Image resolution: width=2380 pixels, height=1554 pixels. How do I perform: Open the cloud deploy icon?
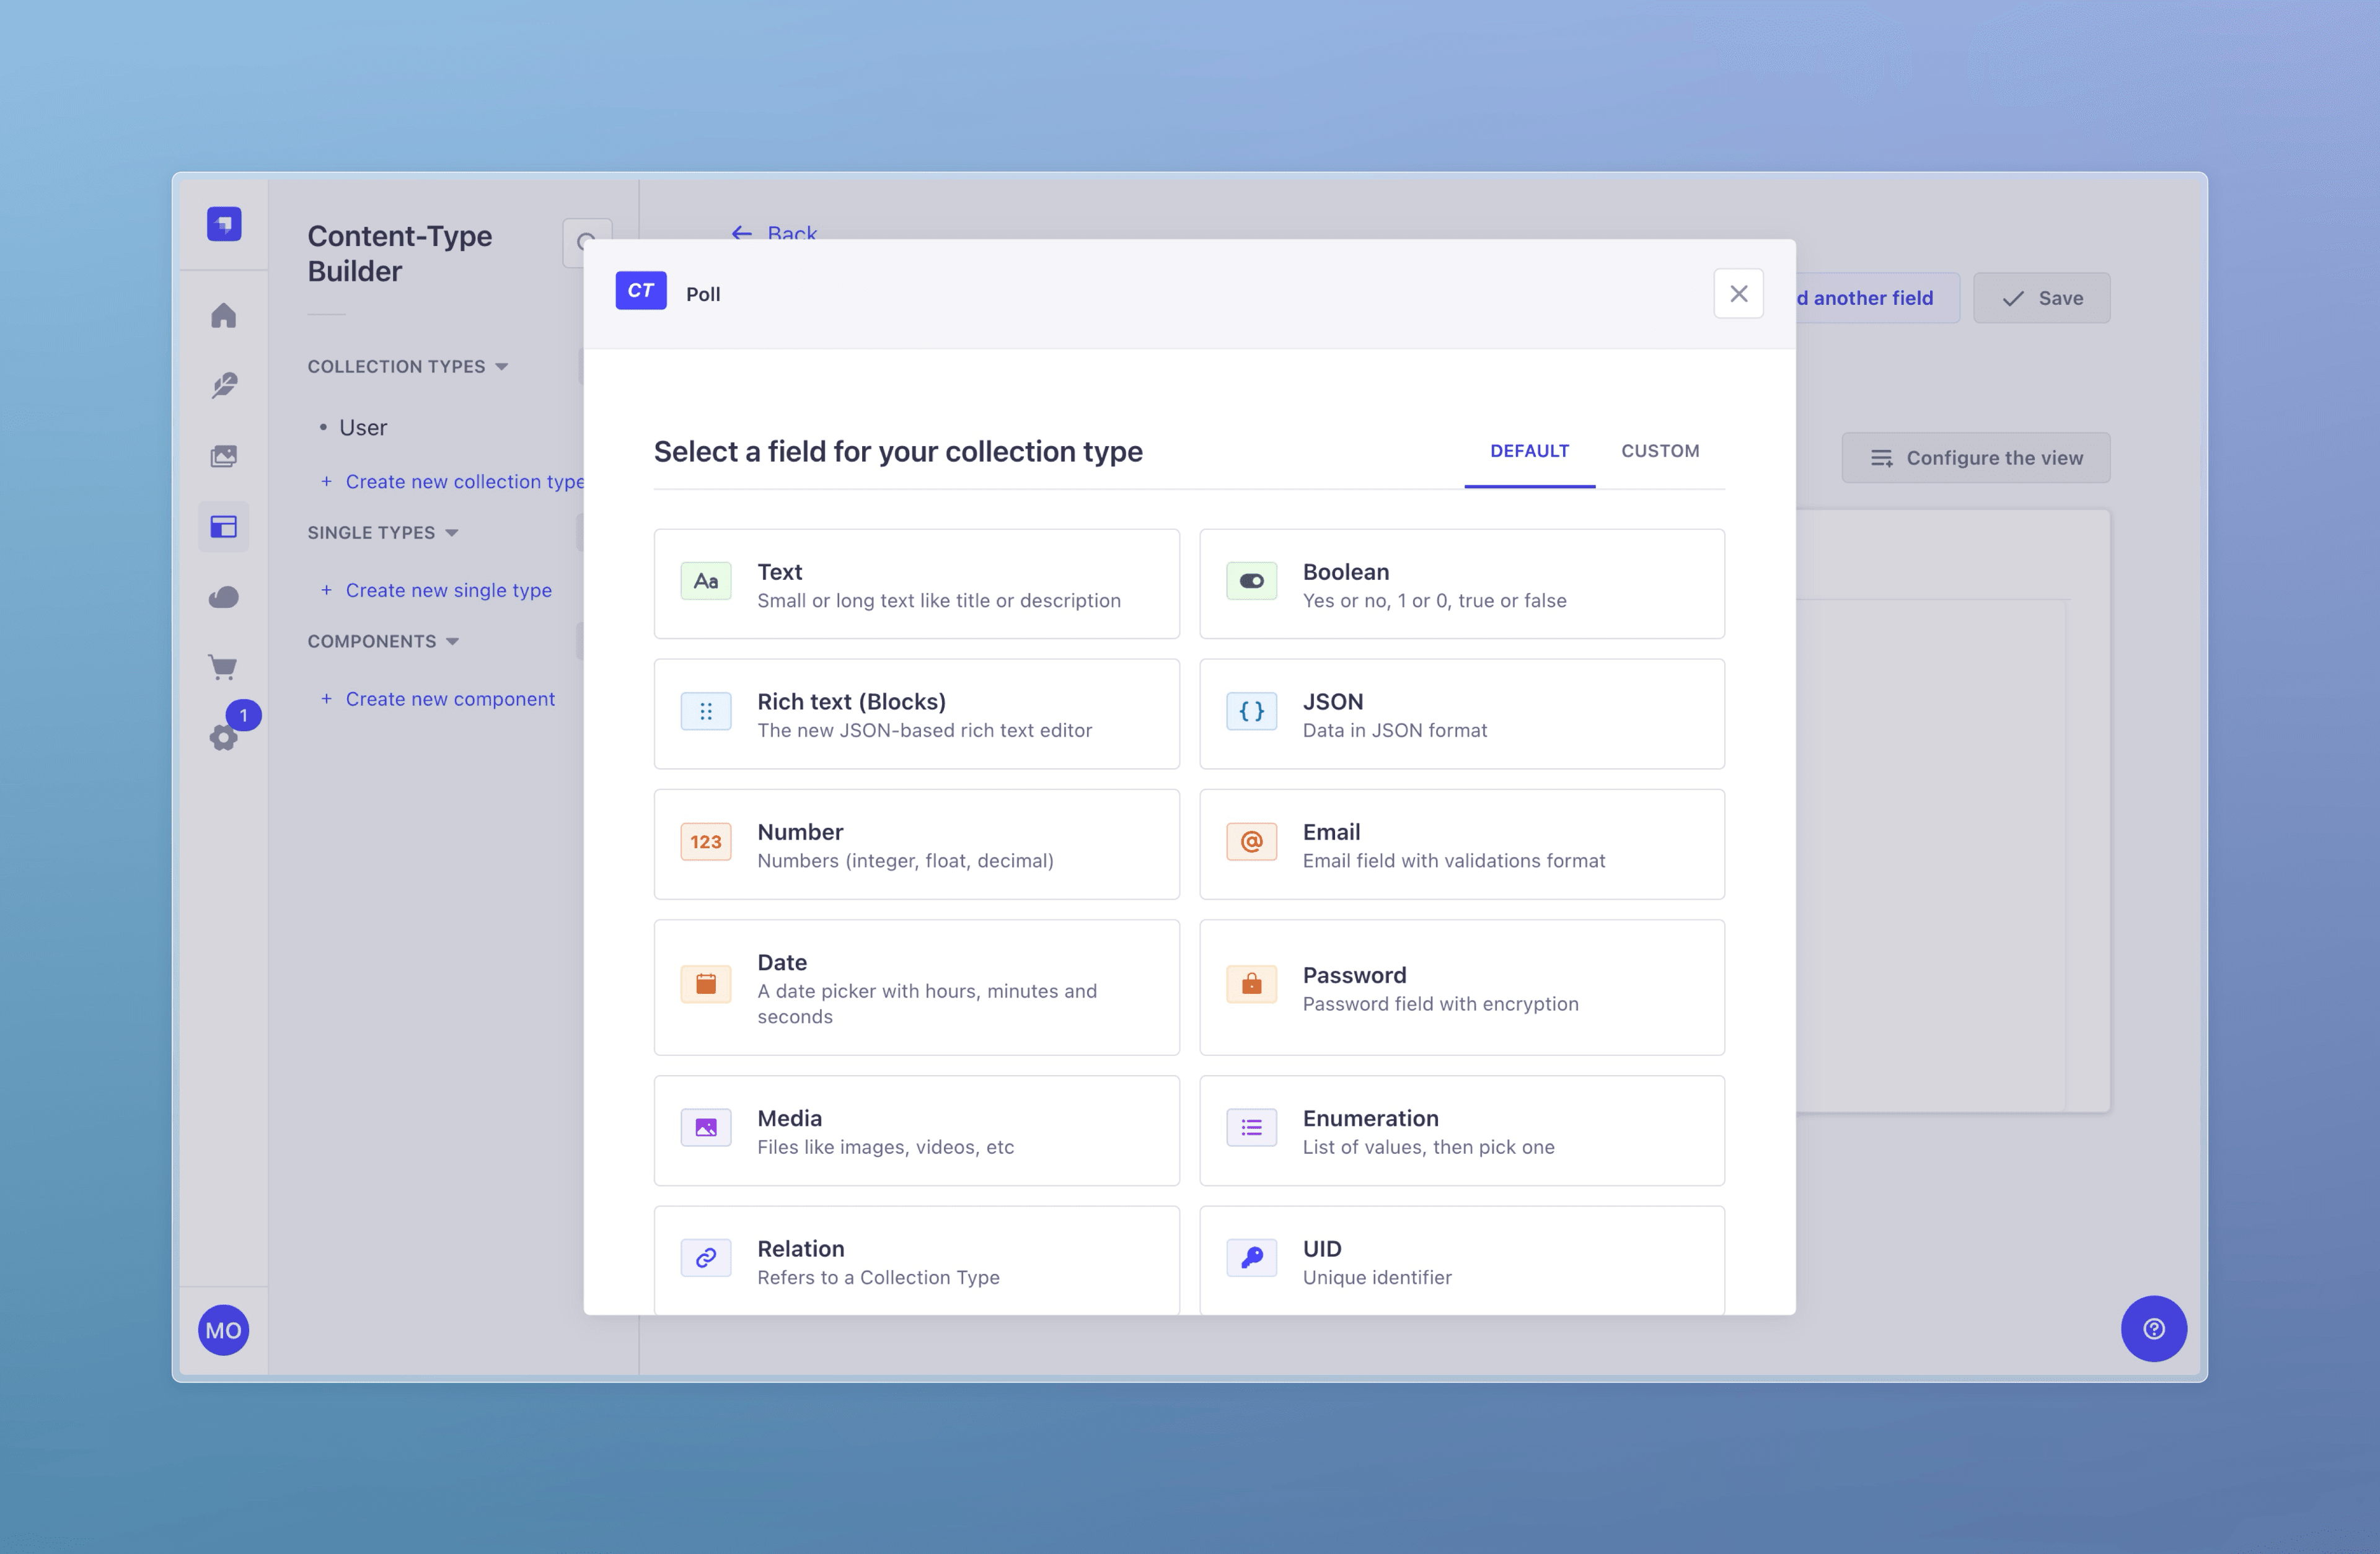(223, 597)
